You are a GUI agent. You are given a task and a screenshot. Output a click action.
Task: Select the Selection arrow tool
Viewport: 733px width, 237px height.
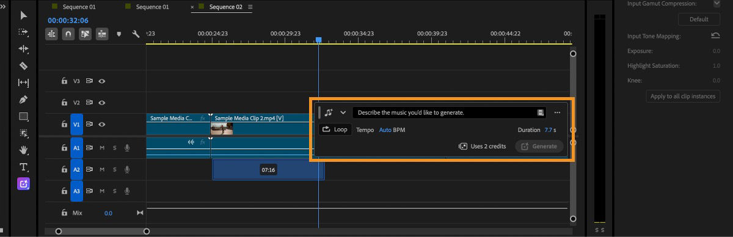(x=23, y=15)
